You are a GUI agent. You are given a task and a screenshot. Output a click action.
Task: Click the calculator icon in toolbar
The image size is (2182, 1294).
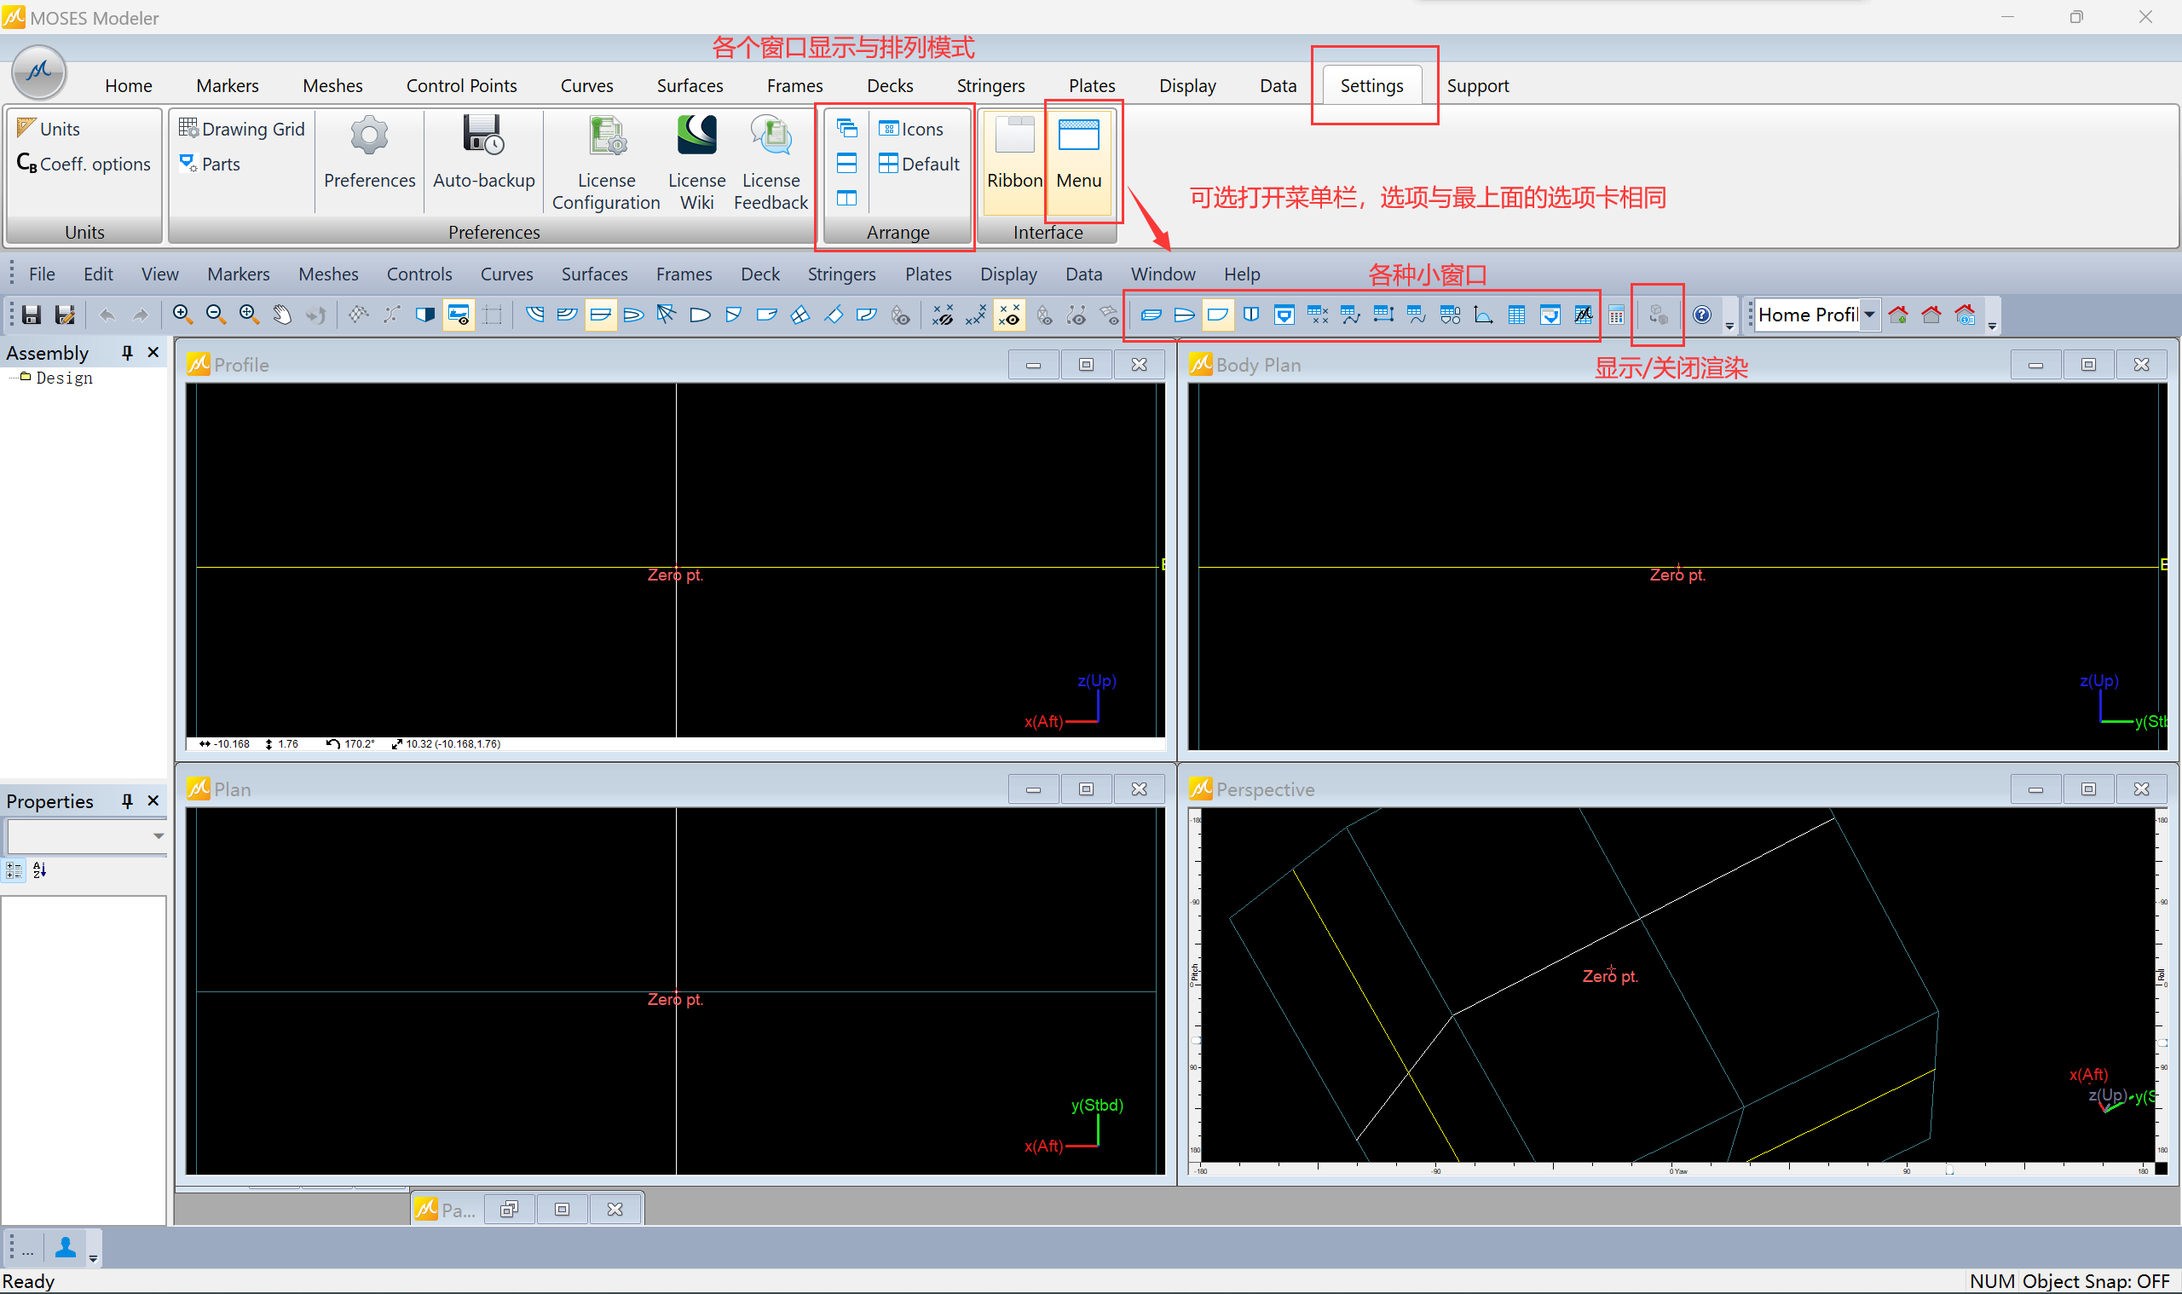pos(1615,315)
